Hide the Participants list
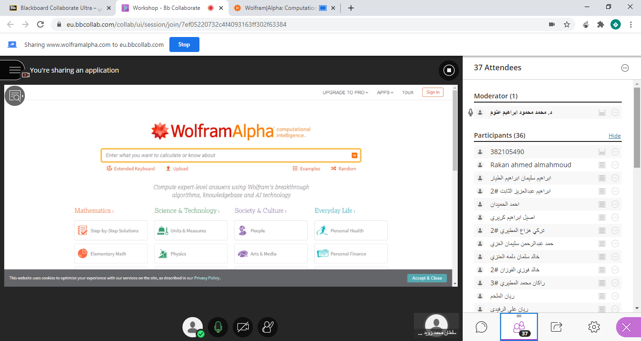The width and height of the screenshot is (641, 341). coord(615,136)
